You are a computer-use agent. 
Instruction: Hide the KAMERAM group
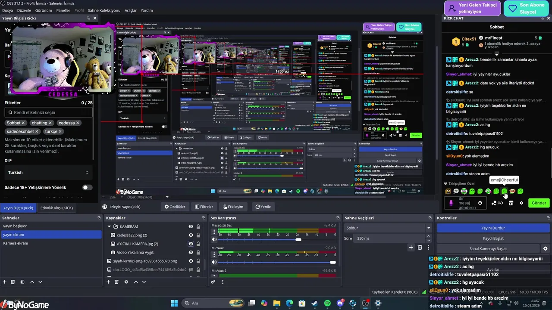click(x=191, y=226)
